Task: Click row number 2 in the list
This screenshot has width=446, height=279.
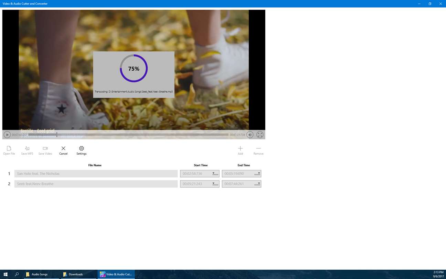Action: coord(9,184)
